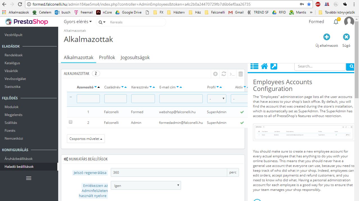Export list to SQL Manager database icon
Viewport: 359px width, 201px height.
click(x=241, y=74)
